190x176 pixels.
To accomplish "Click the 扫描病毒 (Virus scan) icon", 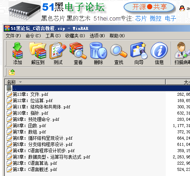I will pos(182,50).
